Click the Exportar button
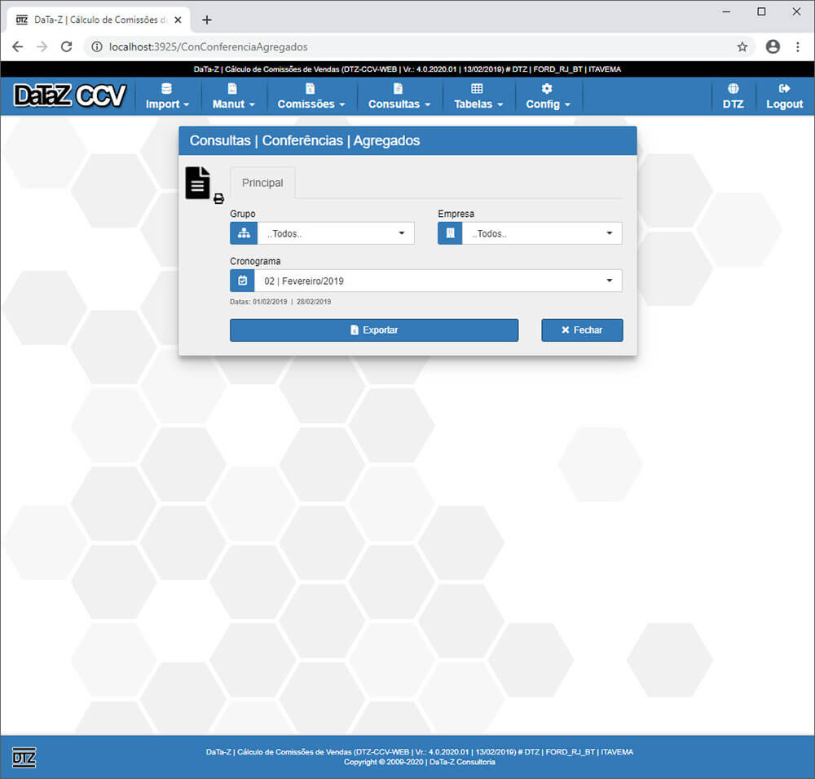 [x=374, y=330]
